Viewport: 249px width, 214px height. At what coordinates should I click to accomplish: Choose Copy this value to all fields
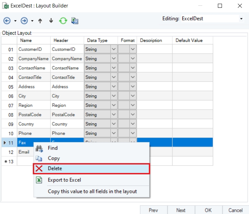(x=92, y=191)
